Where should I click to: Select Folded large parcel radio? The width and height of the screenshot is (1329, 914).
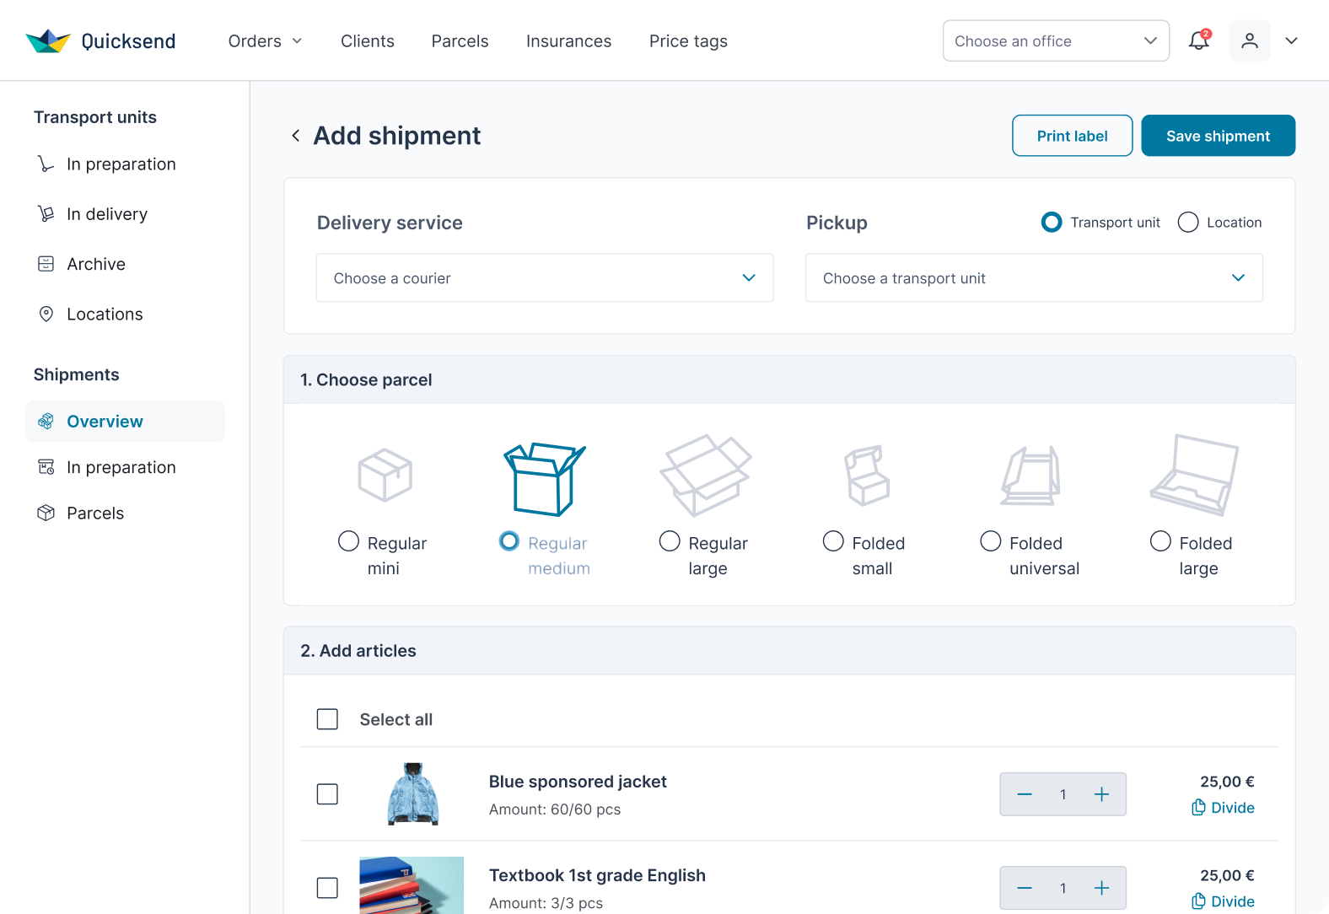pos(1160,540)
